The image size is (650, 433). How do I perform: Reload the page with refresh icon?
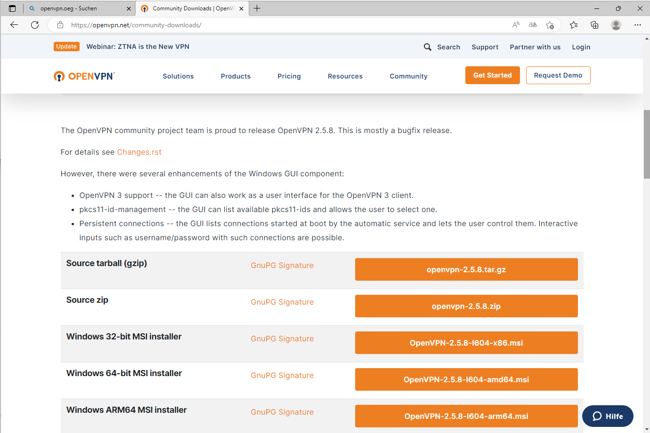tap(35, 25)
